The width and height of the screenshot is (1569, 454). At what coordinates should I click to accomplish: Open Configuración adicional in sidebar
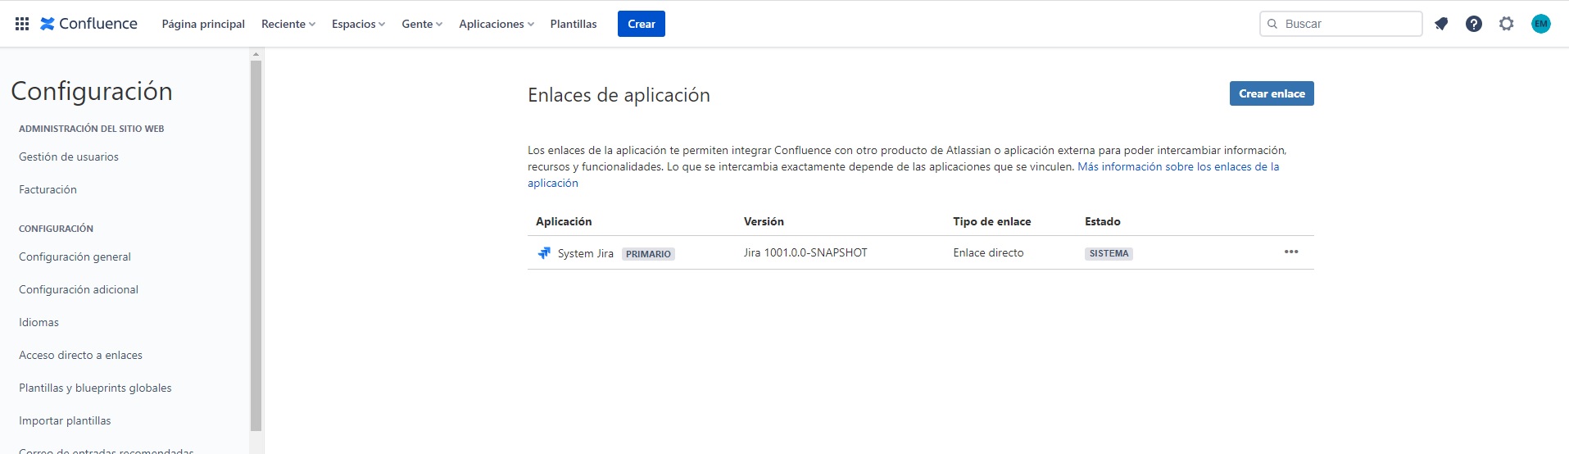(79, 289)
